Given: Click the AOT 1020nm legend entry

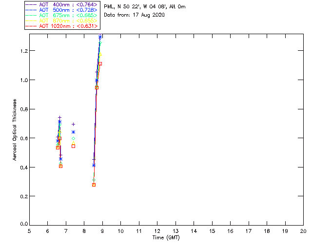Looking at the screenshot, I should [62, 26].
